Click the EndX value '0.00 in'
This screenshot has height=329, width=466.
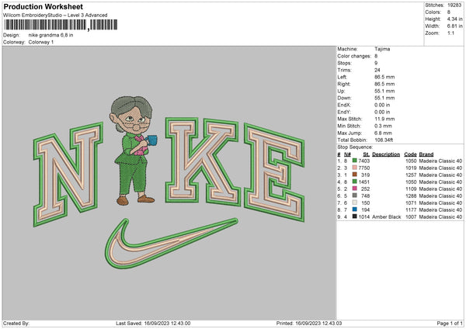coord(384,105)
